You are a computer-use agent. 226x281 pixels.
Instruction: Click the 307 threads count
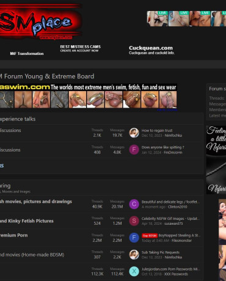coord(97,257)
